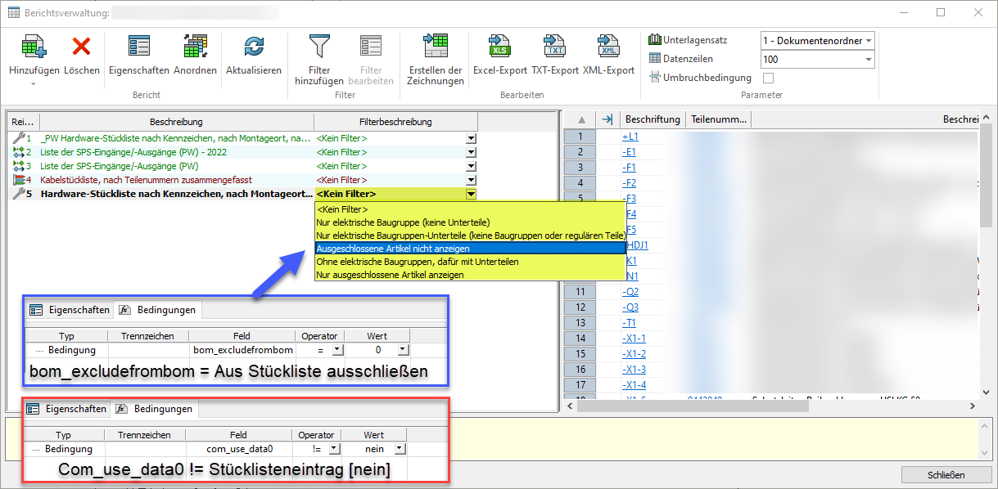Click the Hinzufügen report icon
Viewport: 998px width, 489px height.
[x=34, y=48]
